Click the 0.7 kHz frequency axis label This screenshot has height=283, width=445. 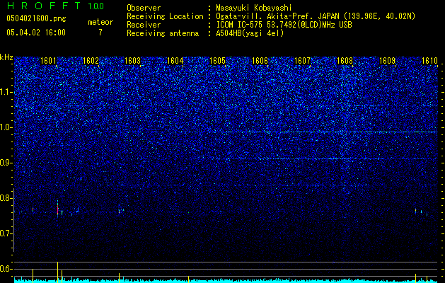[x=6, y=233]
